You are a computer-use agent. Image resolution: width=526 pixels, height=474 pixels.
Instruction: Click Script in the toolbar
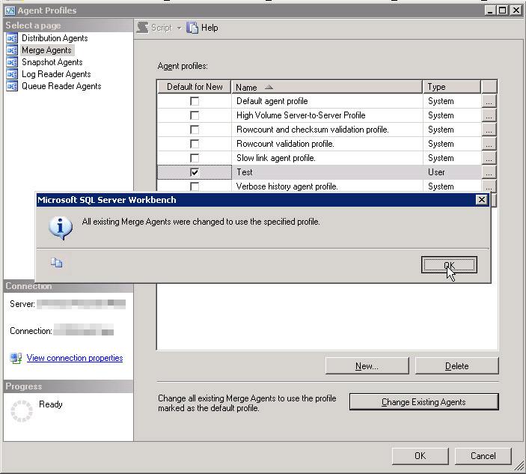point(162,28)
